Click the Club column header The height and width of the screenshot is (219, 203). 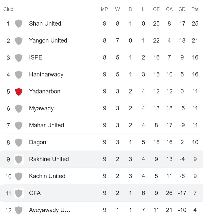tap(8, 9)
